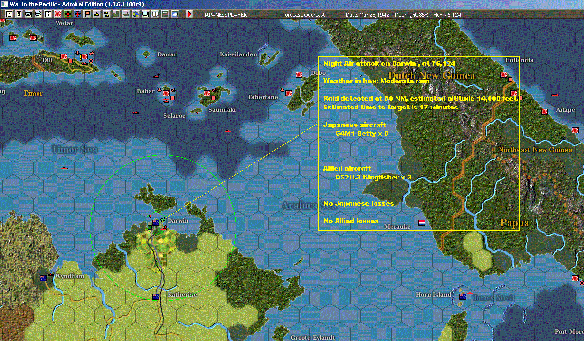The image size is (584, 341).
Task: Click the crosshair target toolbar icon
Action: coord(146,14)
